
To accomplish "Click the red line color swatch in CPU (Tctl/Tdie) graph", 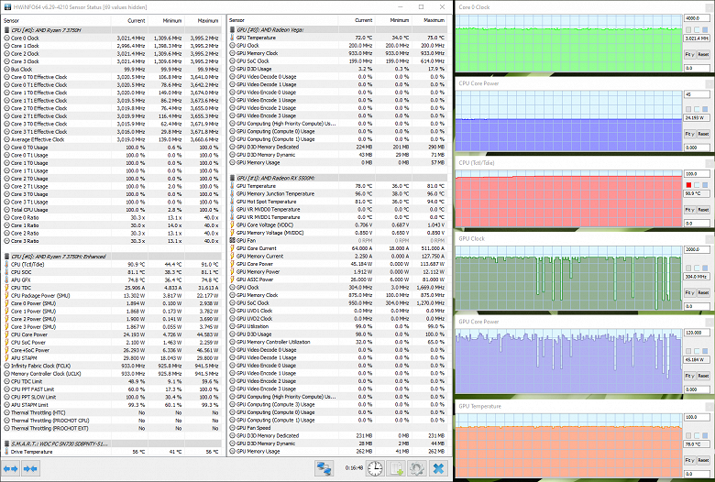I will pos(688,185).
